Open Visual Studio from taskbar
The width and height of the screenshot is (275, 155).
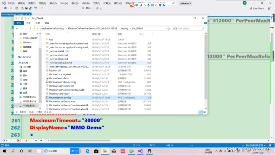tap(140, 151)
